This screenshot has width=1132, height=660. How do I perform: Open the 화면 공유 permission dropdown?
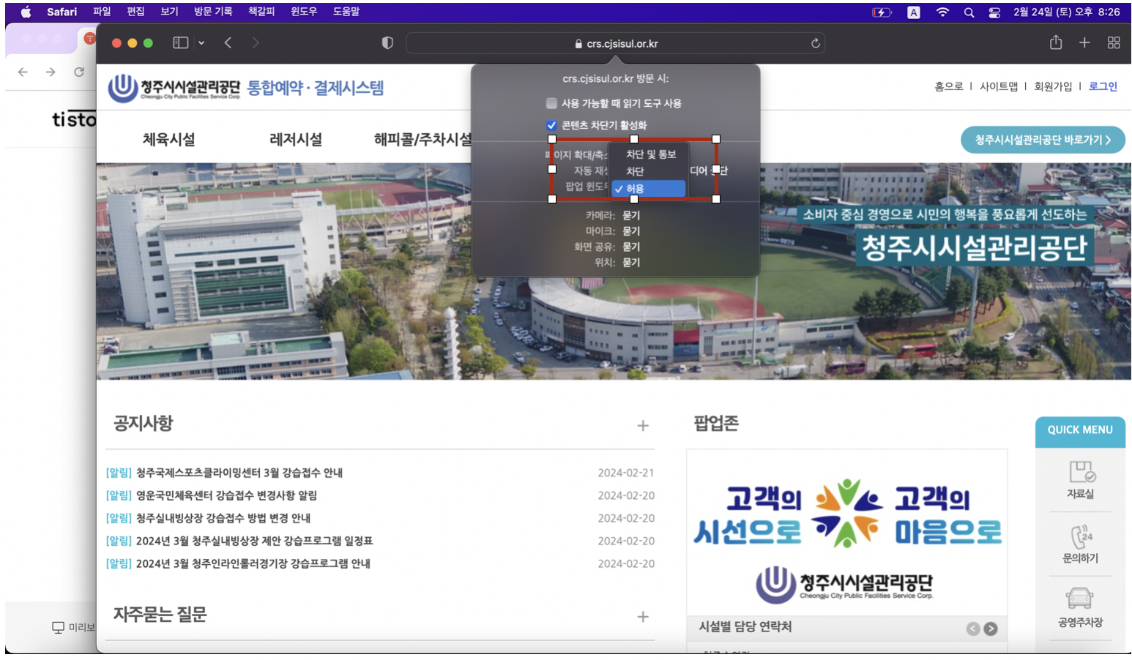click(631, 247)
